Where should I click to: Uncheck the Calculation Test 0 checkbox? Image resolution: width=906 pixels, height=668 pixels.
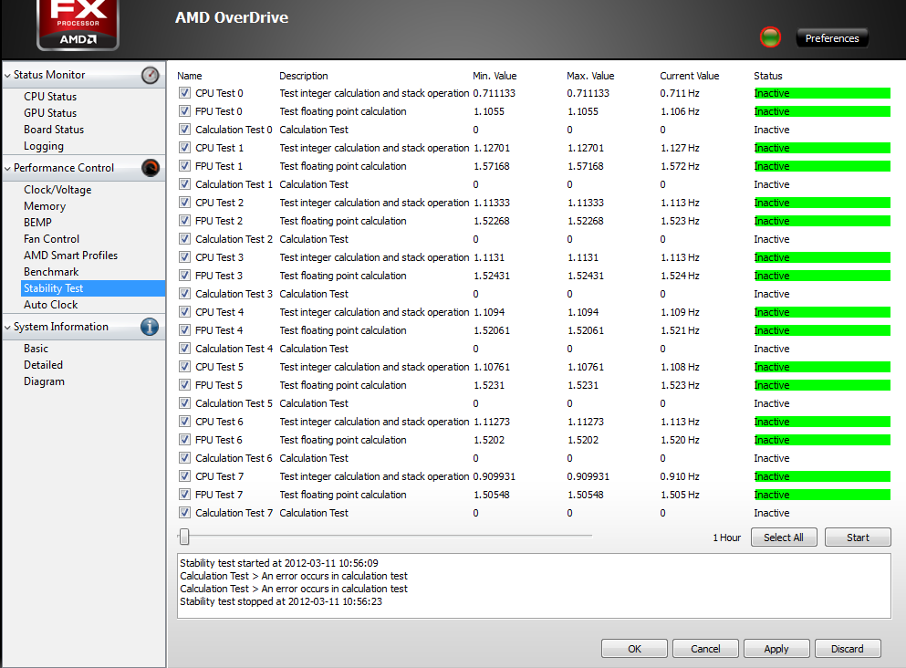[x=184, y=130]
